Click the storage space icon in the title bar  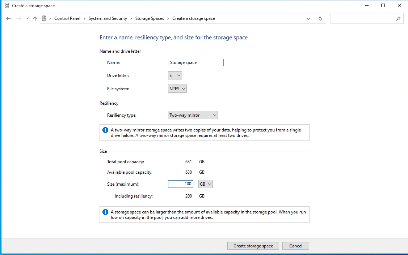coord(7,5)
